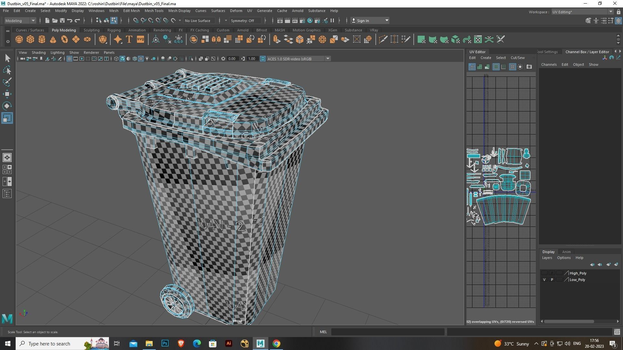Toggle viewport grid display
Screen dimensions: 623x350
coord(69,59)
